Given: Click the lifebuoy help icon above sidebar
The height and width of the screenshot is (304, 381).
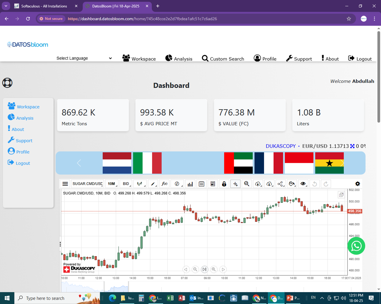Looking at the screenshot, I should (x=7, y=83).
